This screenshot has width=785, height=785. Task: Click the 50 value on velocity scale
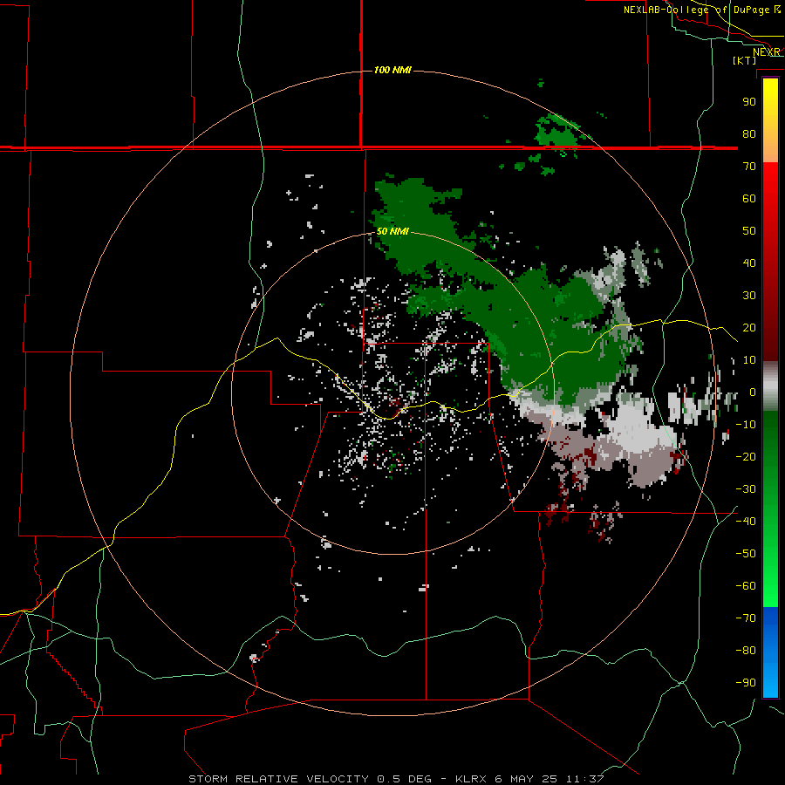(x=749, y=231)
